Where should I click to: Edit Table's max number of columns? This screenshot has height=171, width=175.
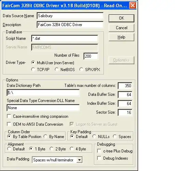[x=125, y=86]
